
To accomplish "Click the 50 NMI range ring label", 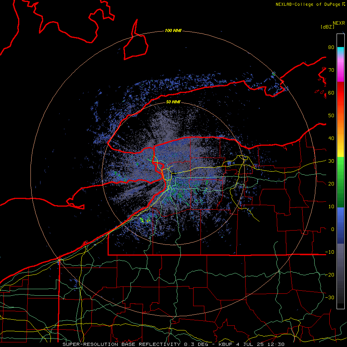I will [173, 102].
